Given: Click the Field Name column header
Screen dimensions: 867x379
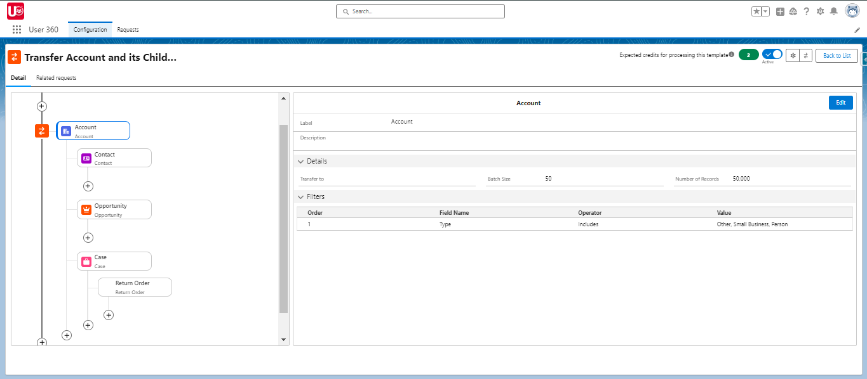Looking at the screenshot, I should click(x=454, y=213).
